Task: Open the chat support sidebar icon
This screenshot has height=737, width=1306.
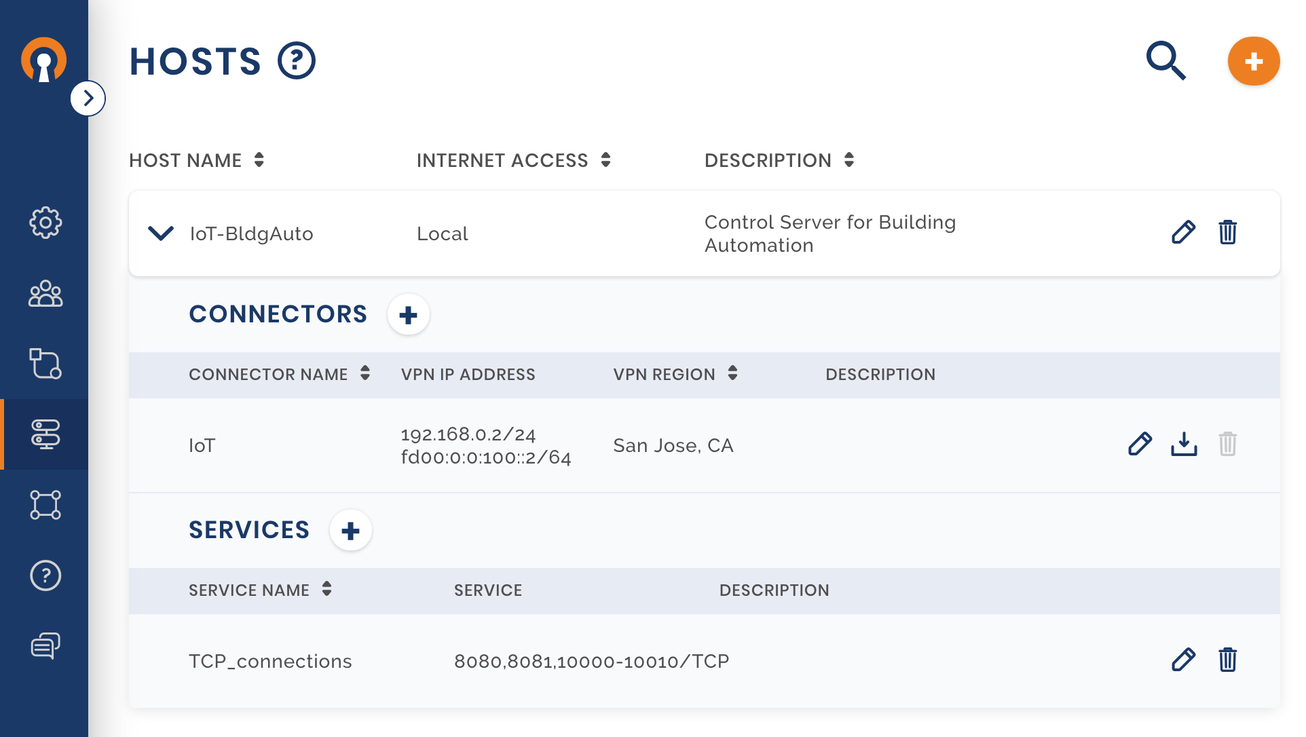Action: pos(45,645)
